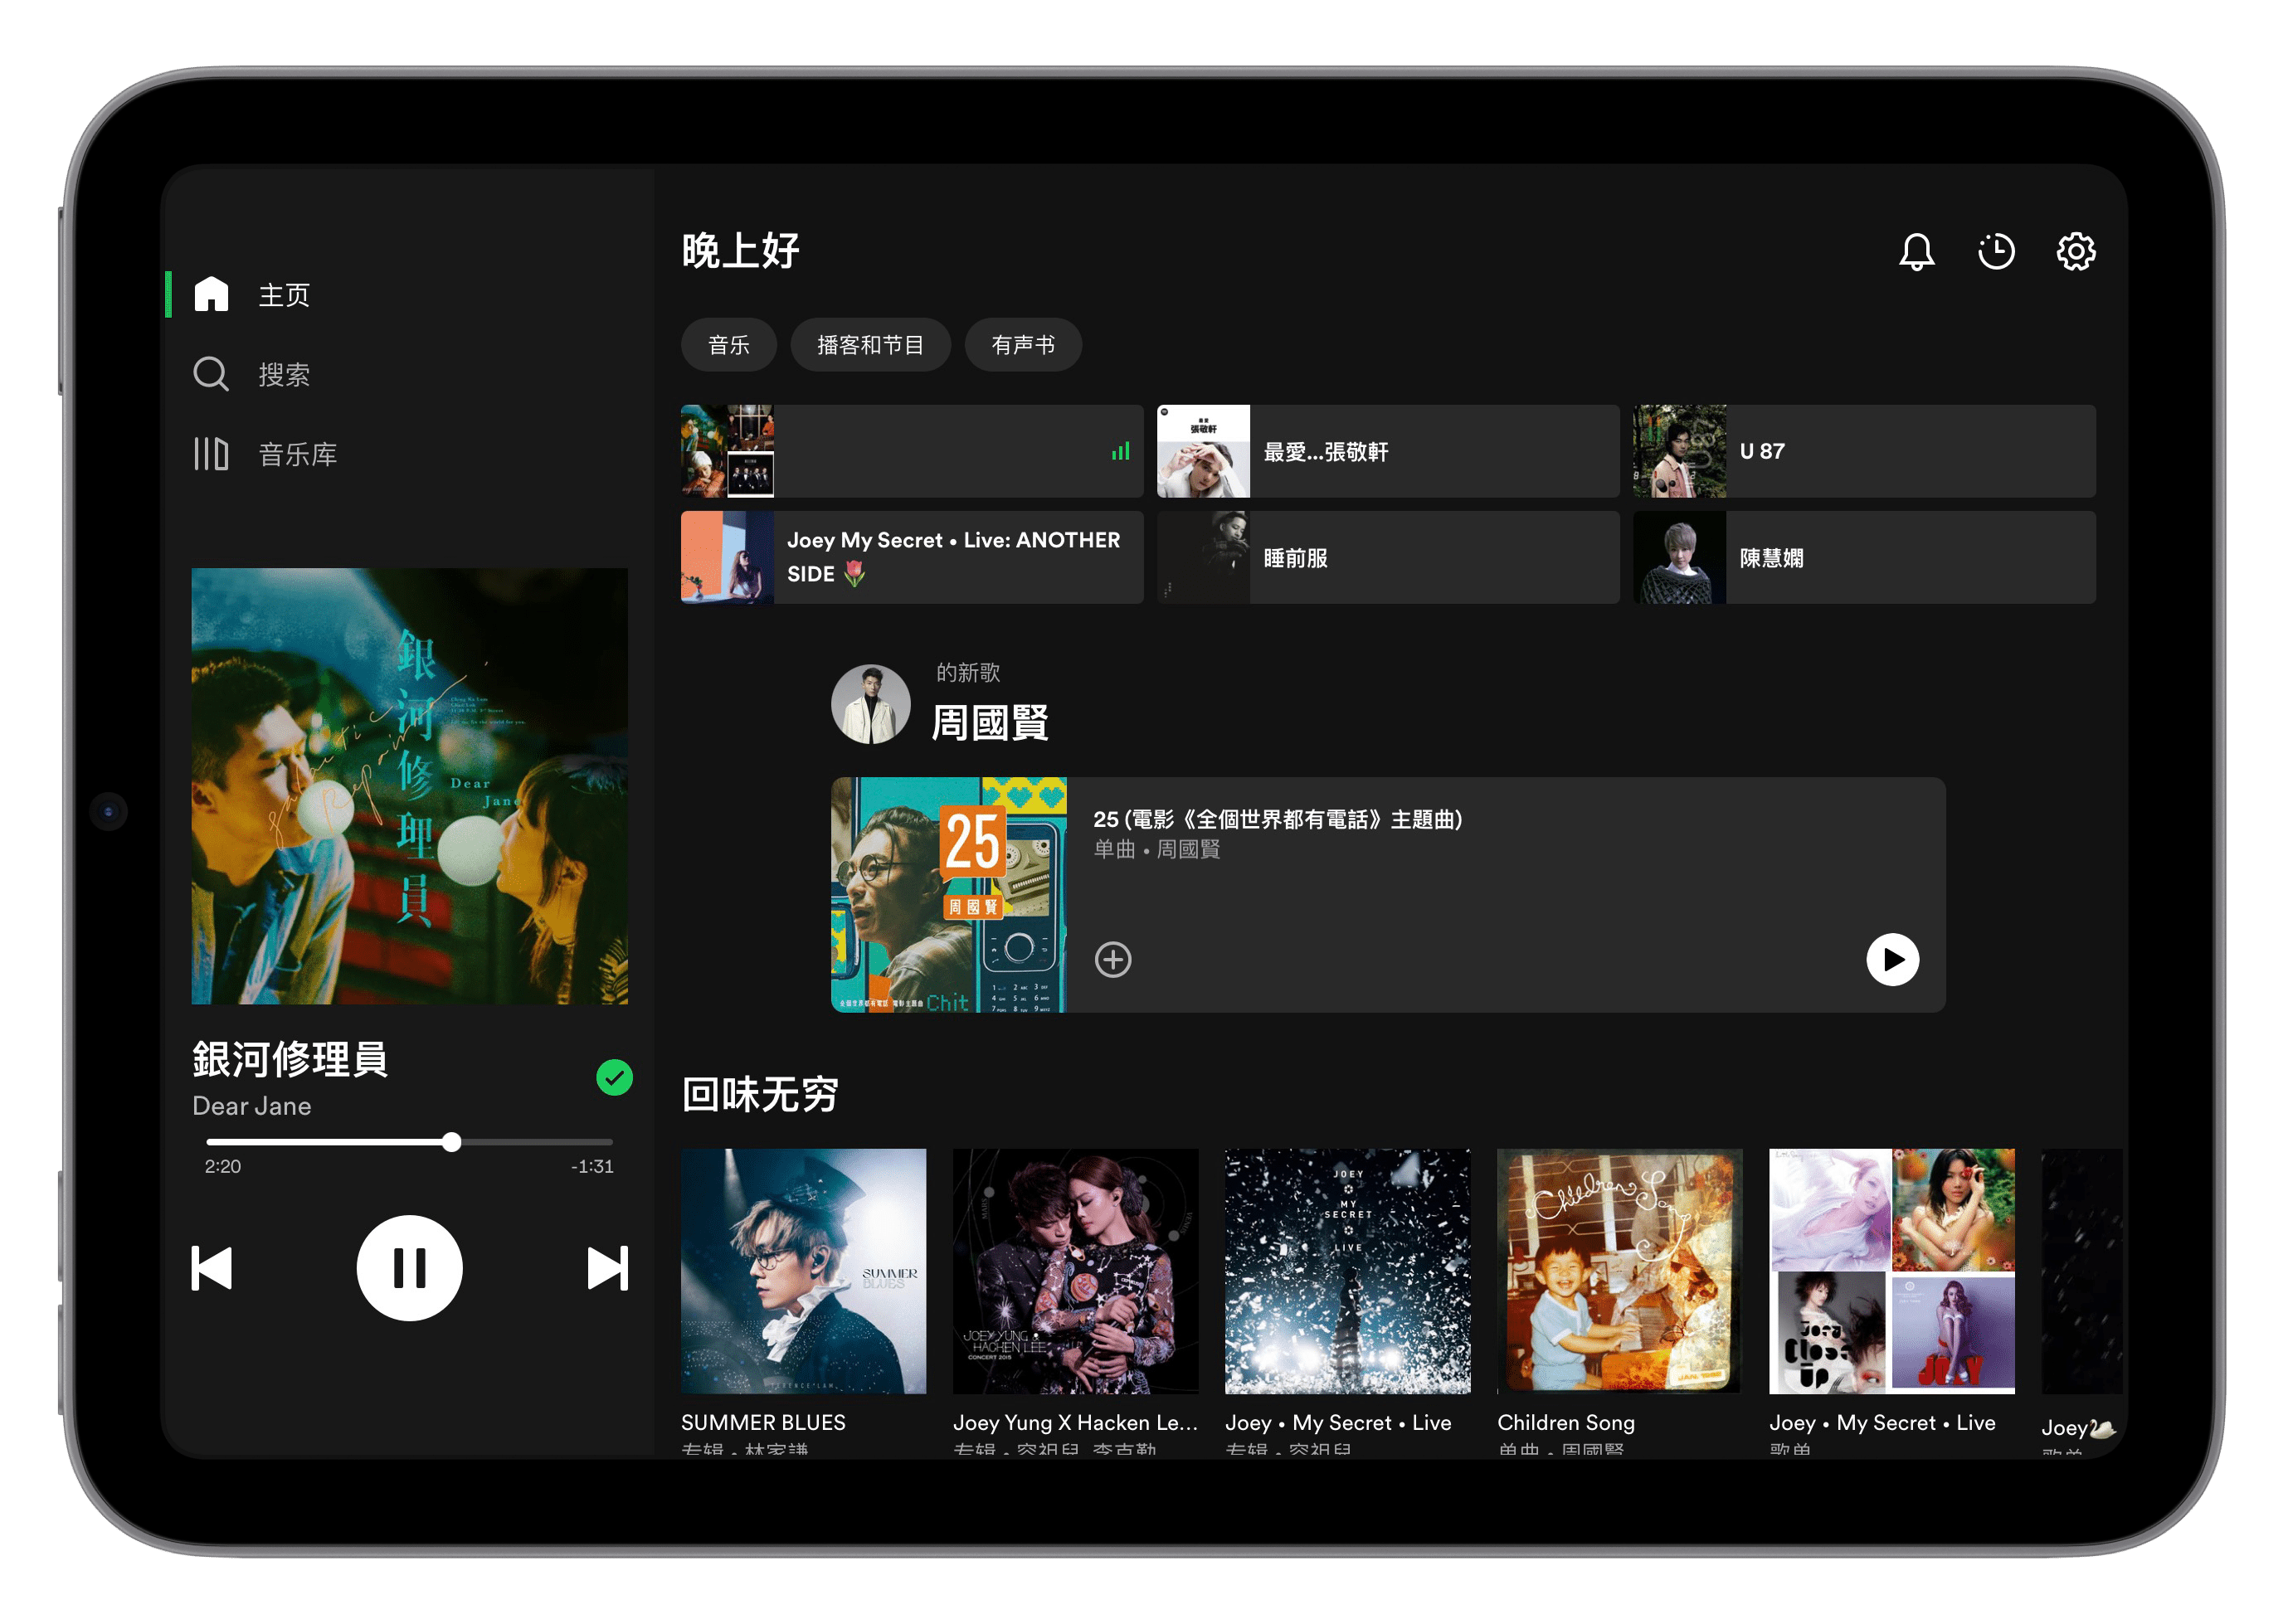Open the U 87 album tile
The width and height of the screenshot is (2288, 1624).
[1863, 451]
